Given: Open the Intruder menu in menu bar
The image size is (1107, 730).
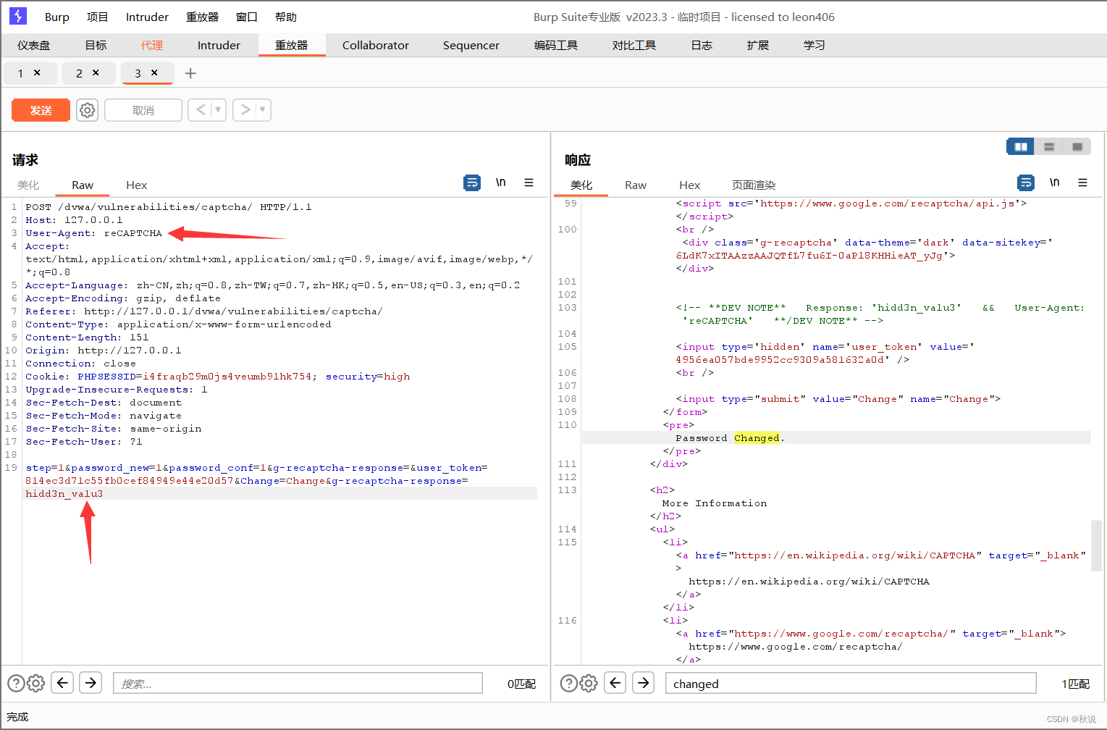Looking at the screenshot, I should [147, 17].
